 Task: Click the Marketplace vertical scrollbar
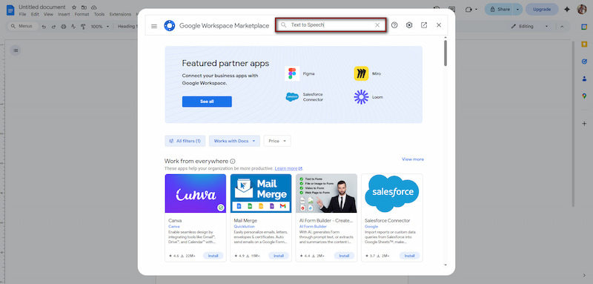click(x=445, y=53)
